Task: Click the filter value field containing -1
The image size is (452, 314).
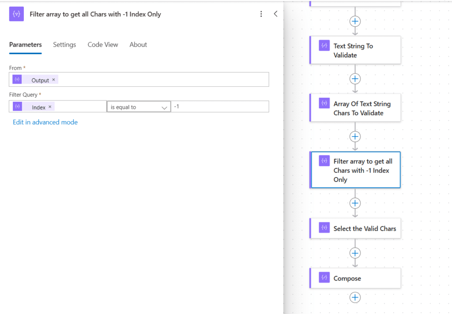Action: click(x=219, y=107)
